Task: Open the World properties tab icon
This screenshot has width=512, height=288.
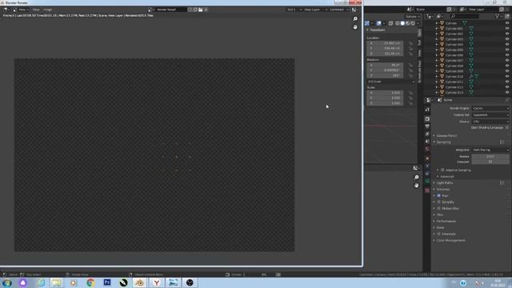Action: coord(427,150)
